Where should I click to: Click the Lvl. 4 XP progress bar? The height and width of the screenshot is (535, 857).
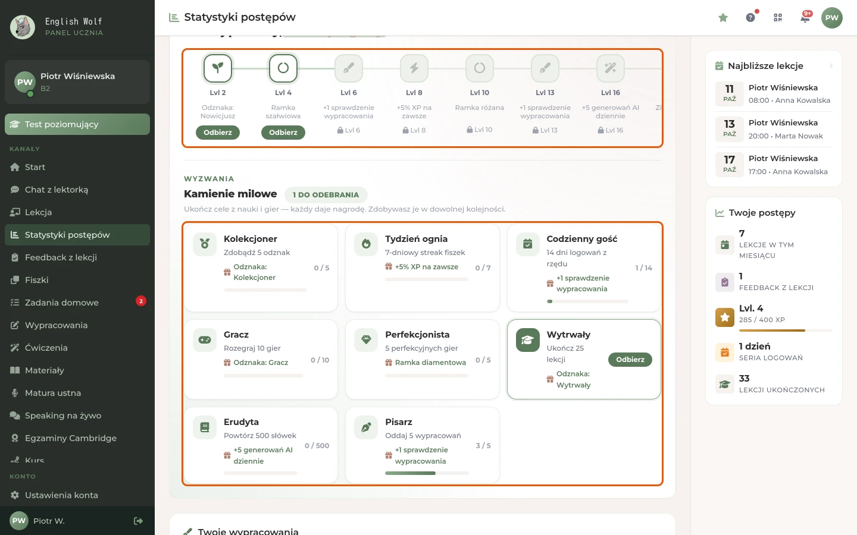pyautogui.click(x=786, y=331)
